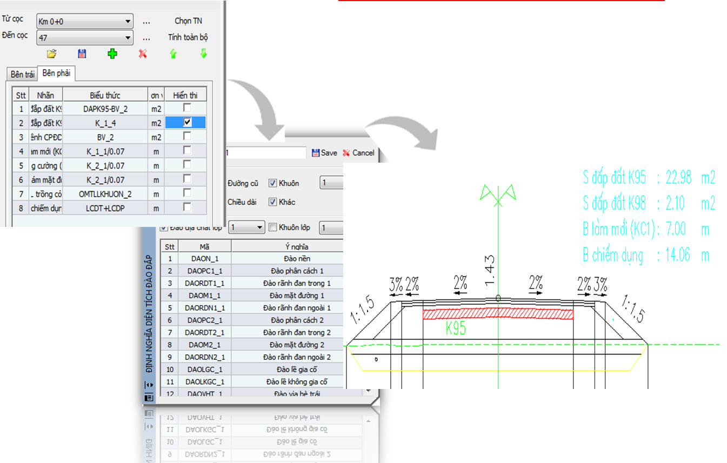Image resolution: width=727 pixels, height=463 pixels.
Task: Click the list icon at the side panel bottom
Action: coord(149,397)
